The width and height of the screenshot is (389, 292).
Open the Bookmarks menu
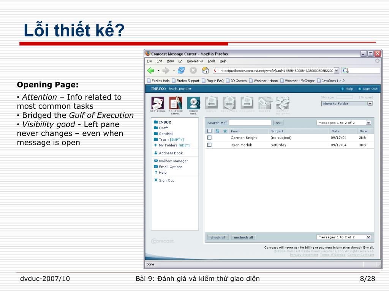click(195, 61)
